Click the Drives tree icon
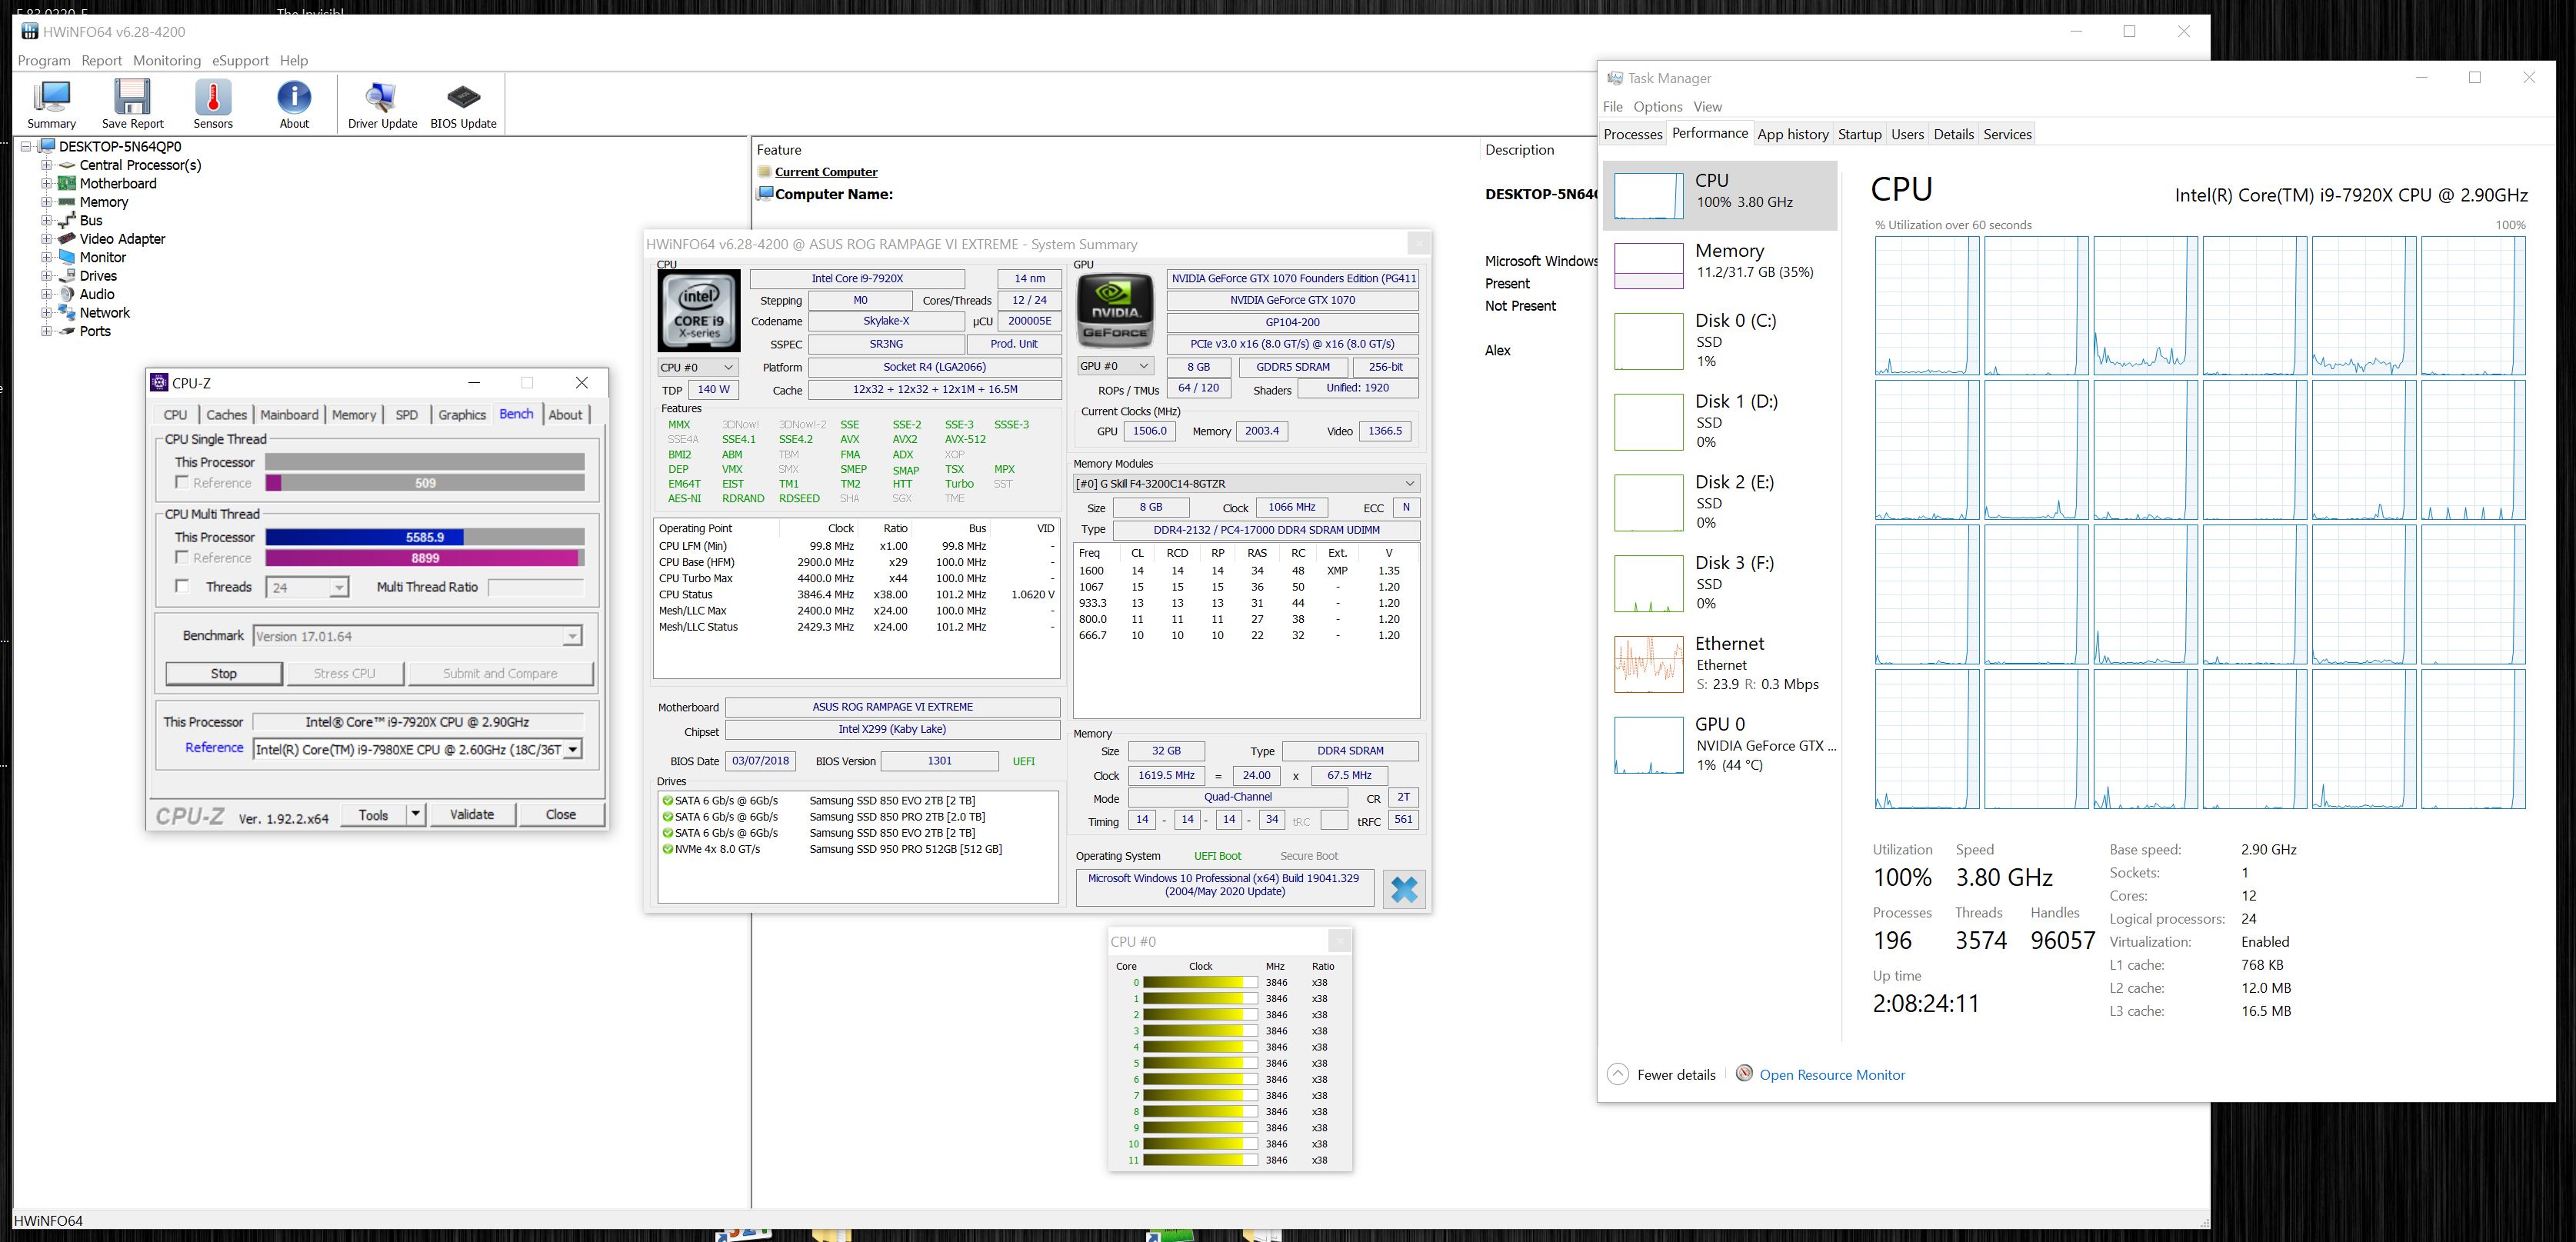Screen dimensions: 2576x1242 tap(67, 276)
